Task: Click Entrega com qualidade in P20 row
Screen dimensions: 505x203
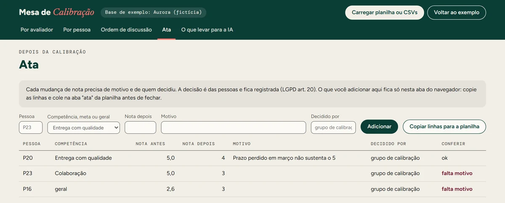Action: point(83,158)
